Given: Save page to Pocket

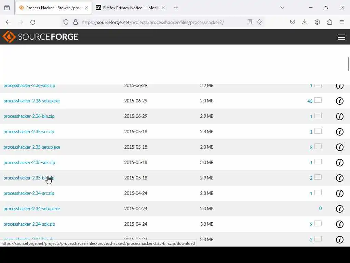Looking at the screenshot, I should click(x=293, y=22).
